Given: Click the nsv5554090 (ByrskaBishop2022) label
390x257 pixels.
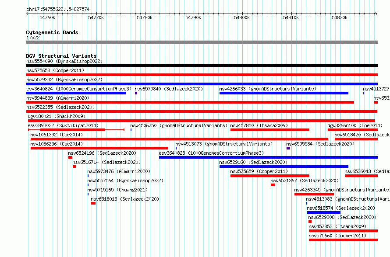Looking at the screenshot, I should pos(64,61).
